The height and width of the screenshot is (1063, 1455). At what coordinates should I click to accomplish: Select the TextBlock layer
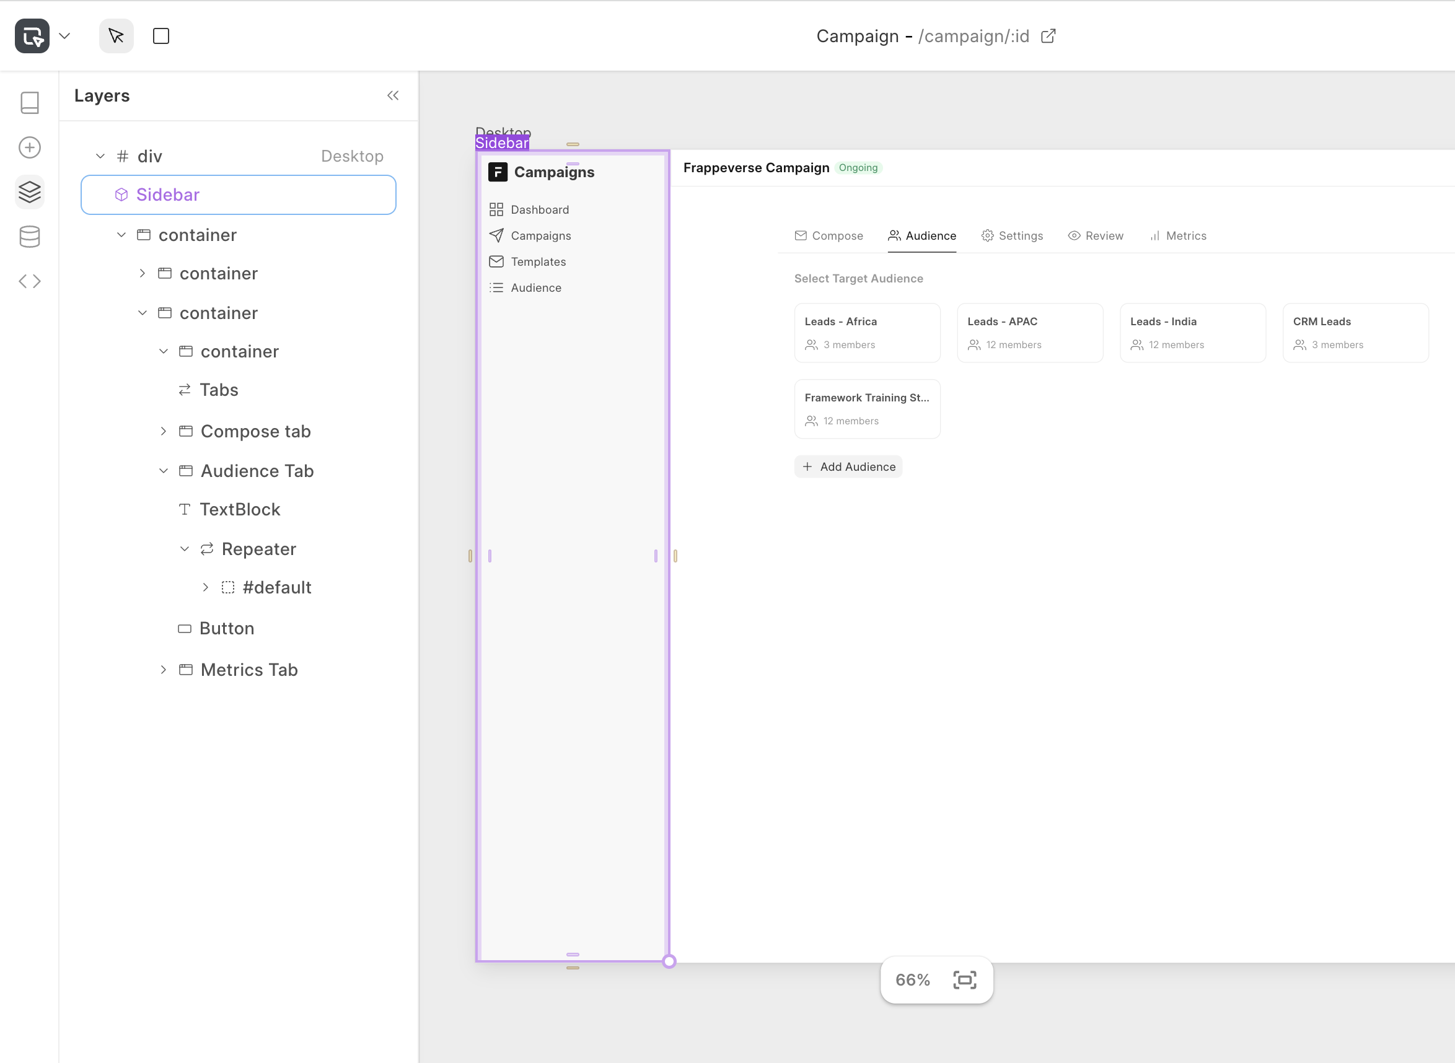(x=239, y=510)
